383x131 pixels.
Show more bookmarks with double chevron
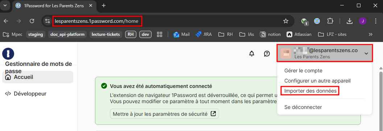(x=371, y=34)
